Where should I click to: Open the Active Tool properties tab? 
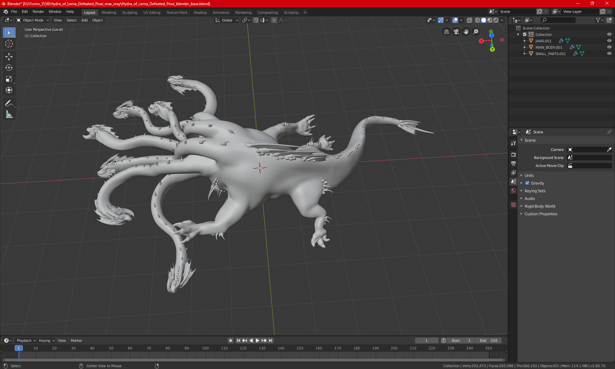click(513, 143)
